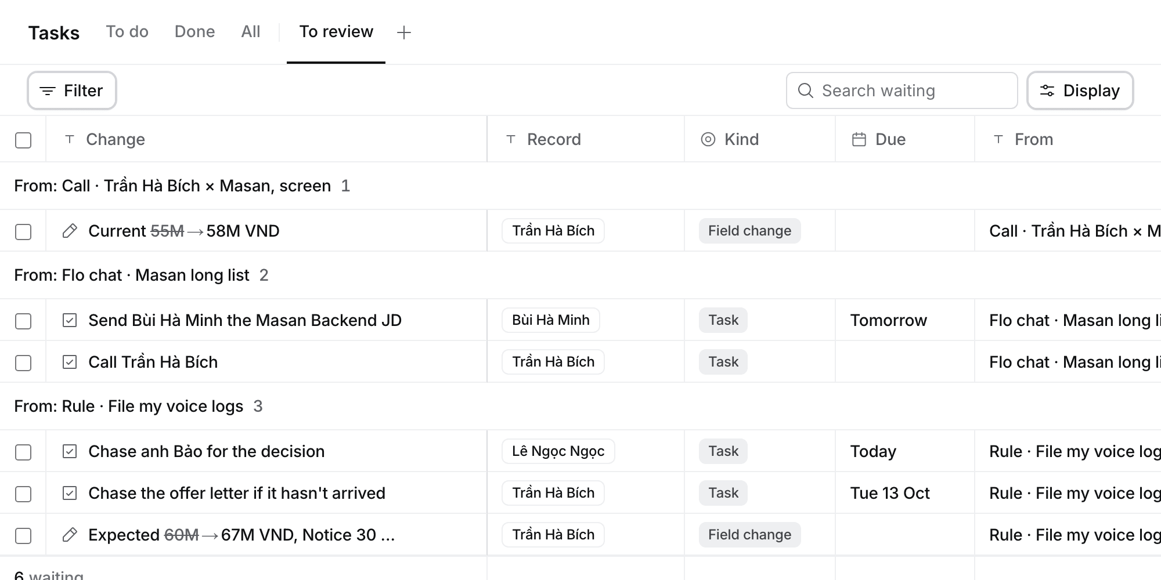Screen dimensions: 1161x580
Task: Switch to the To do tab
Action: (x=127, y=31)
